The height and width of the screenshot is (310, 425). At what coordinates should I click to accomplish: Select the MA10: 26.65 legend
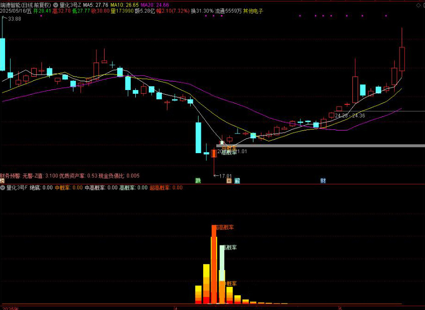(x=125, y=5)
